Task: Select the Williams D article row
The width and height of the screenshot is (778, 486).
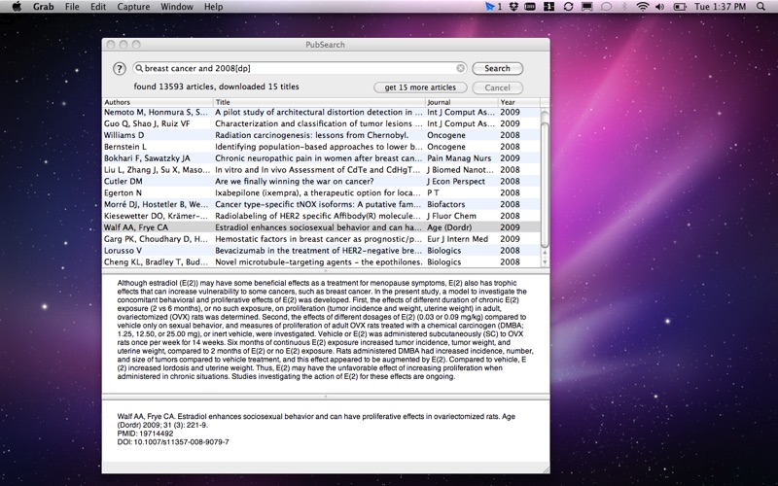Action: tap(321, 135)
